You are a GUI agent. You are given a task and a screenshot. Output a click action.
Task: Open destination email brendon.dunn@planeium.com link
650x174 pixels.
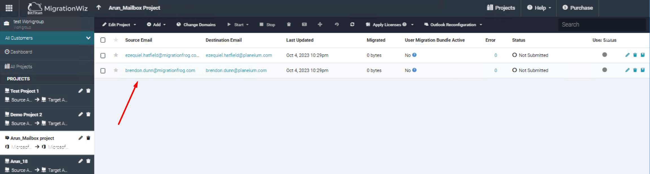coord(236,70)
